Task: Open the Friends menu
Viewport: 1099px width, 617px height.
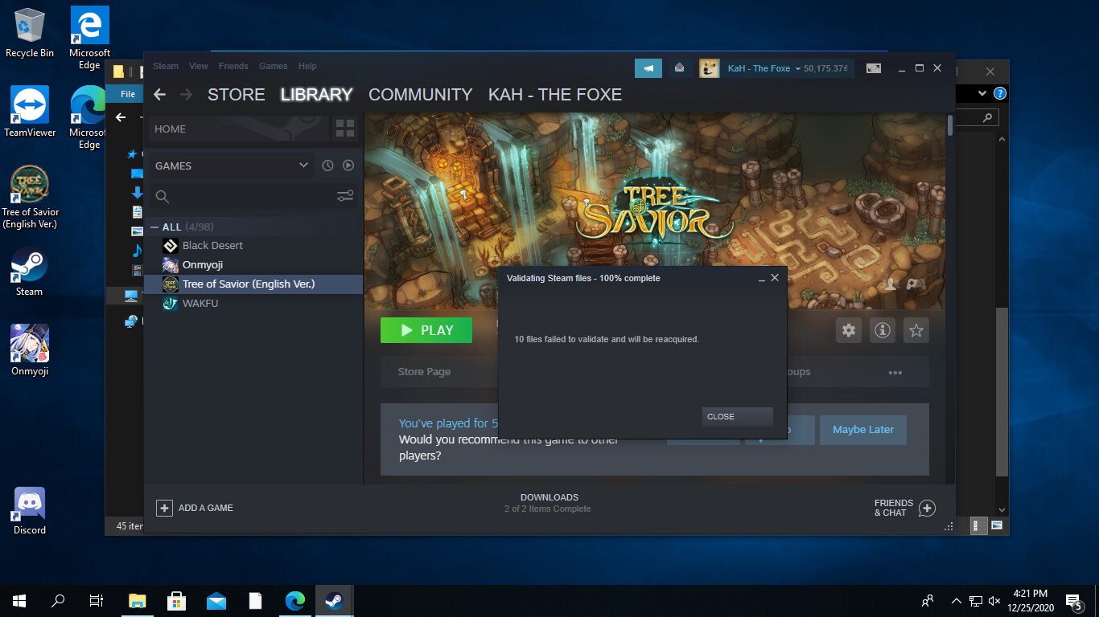Action: (233, 66)
